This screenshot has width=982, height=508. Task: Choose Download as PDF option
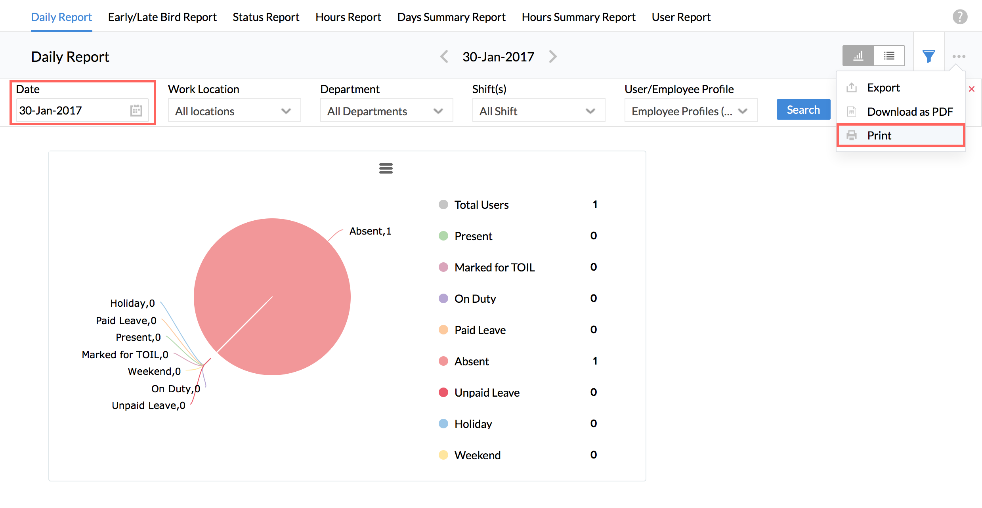tap(909, 112)
